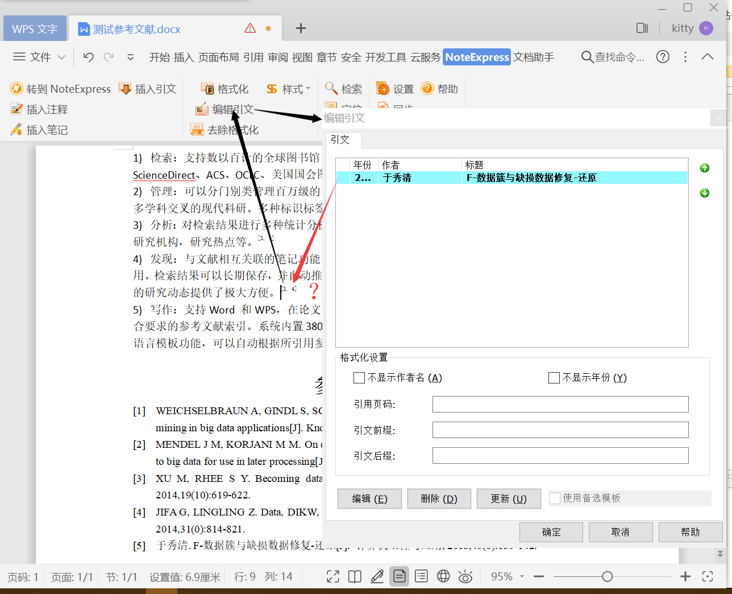Select the 于秀清 citation row
The height and width of the screenshot is (594, 732).
point(511,178)
